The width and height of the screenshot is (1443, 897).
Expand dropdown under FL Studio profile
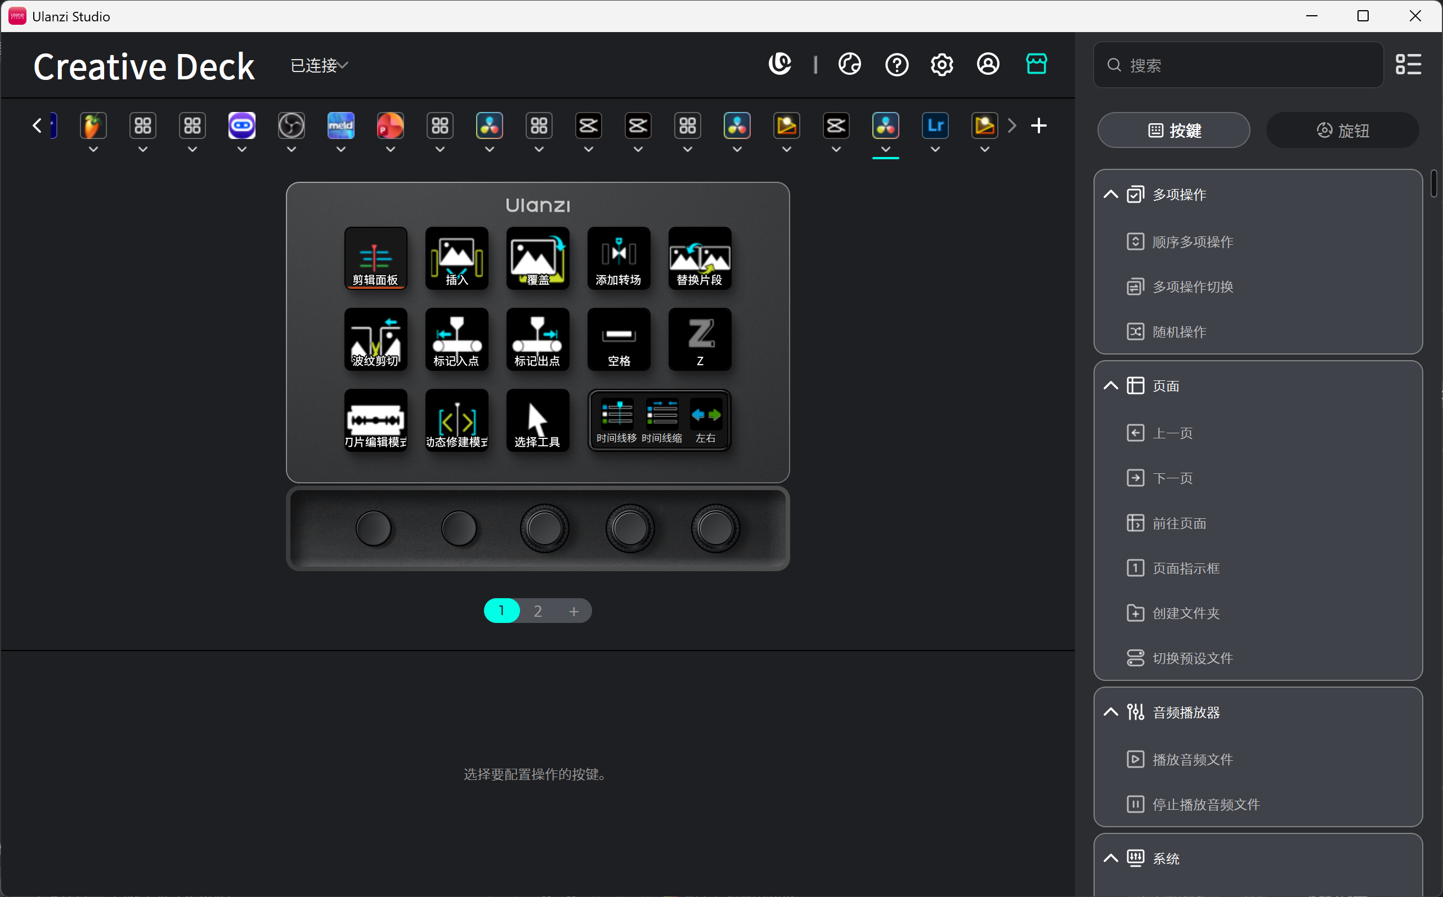click(93, 150)
